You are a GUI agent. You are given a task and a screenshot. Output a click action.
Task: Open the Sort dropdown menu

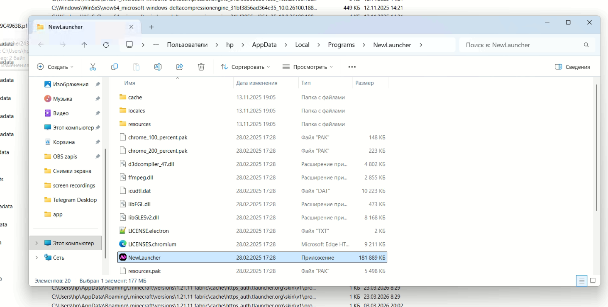[x=245, y=67]
